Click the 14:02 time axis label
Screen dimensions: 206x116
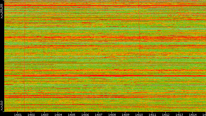click(31, 115)
